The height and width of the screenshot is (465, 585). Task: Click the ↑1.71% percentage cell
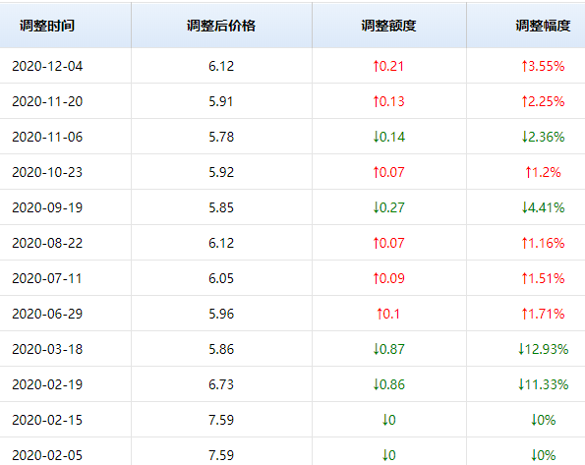543,314
